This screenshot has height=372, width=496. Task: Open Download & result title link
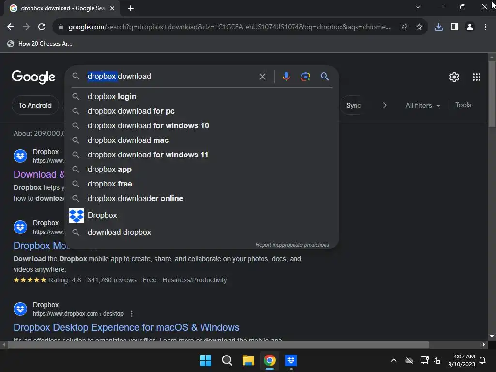39,174
